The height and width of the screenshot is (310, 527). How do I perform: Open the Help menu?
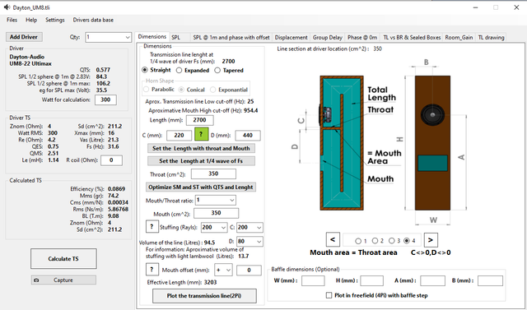[31, 20]
